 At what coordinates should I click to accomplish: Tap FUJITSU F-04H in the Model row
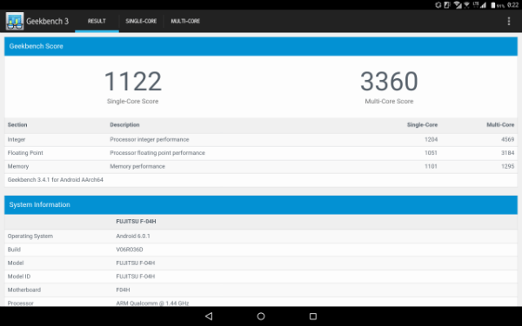coord(136,263)
